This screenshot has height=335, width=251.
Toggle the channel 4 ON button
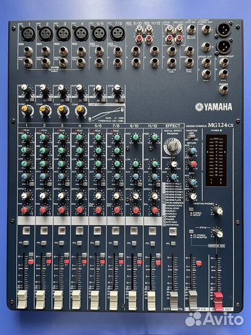79,230
